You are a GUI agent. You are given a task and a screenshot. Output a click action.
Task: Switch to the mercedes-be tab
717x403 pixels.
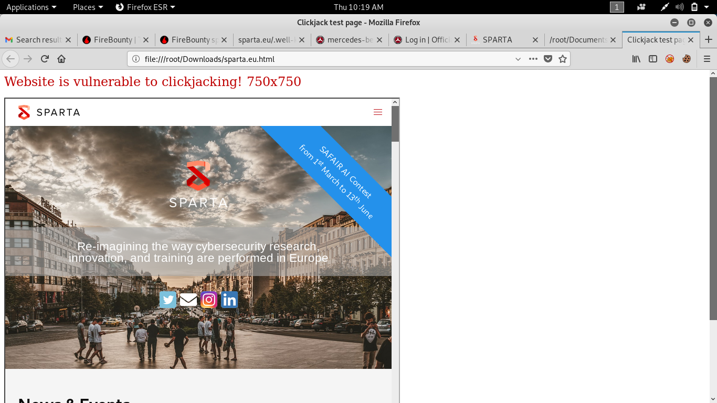350,39
